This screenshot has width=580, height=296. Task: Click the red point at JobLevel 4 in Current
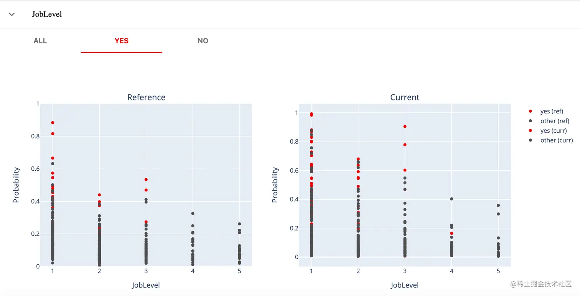(451, 233)
